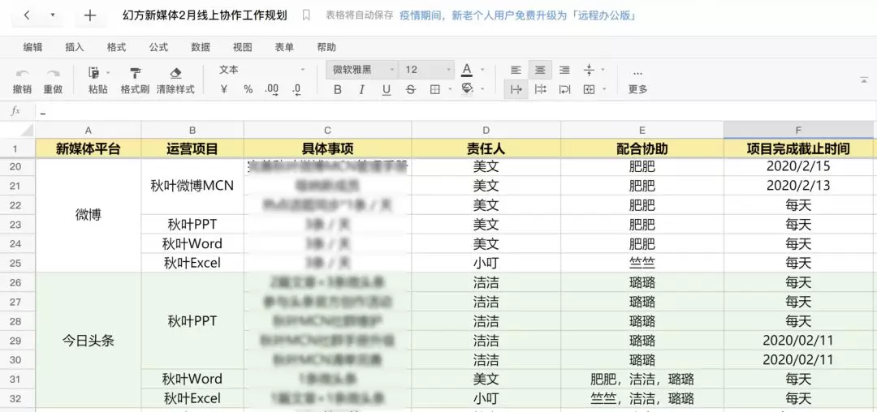This screenshot has width=877, height=412.
Task: Click the bookmark icon beside the title
Action: click(x=306, y=15)
